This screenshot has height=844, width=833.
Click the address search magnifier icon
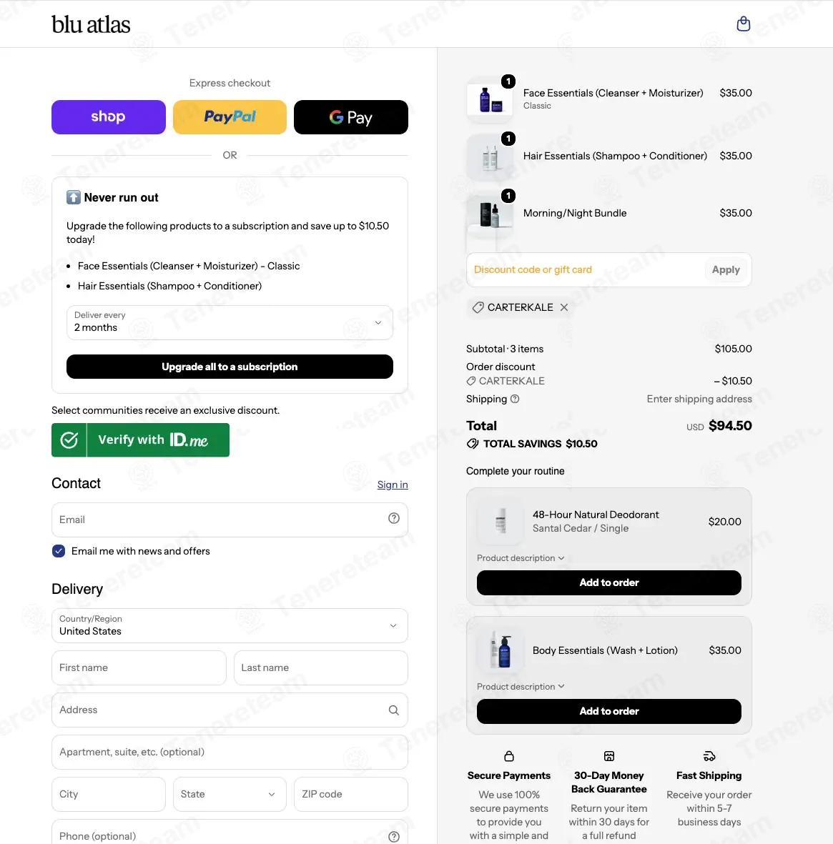click(393, 710)
